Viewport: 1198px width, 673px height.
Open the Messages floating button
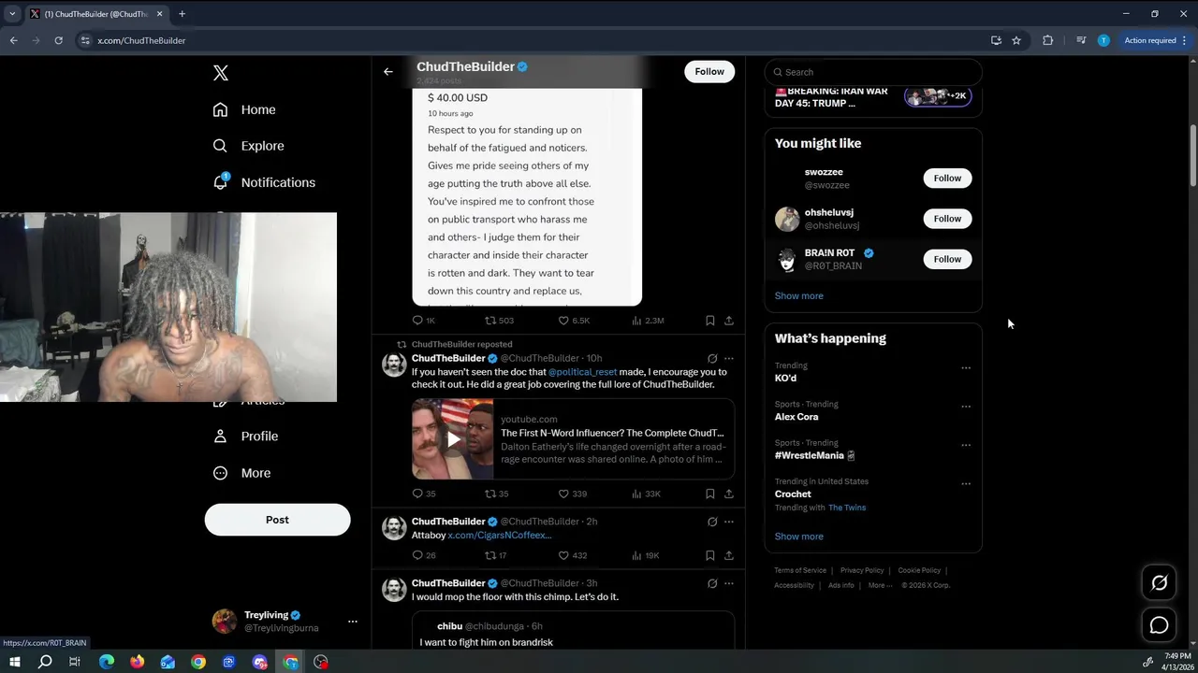pyautogui.click(x=1159, y=625)
